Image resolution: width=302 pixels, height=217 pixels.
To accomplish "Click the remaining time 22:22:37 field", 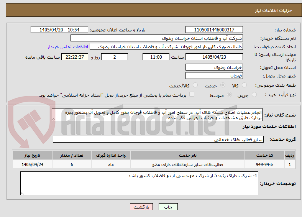I will [75, 57].
